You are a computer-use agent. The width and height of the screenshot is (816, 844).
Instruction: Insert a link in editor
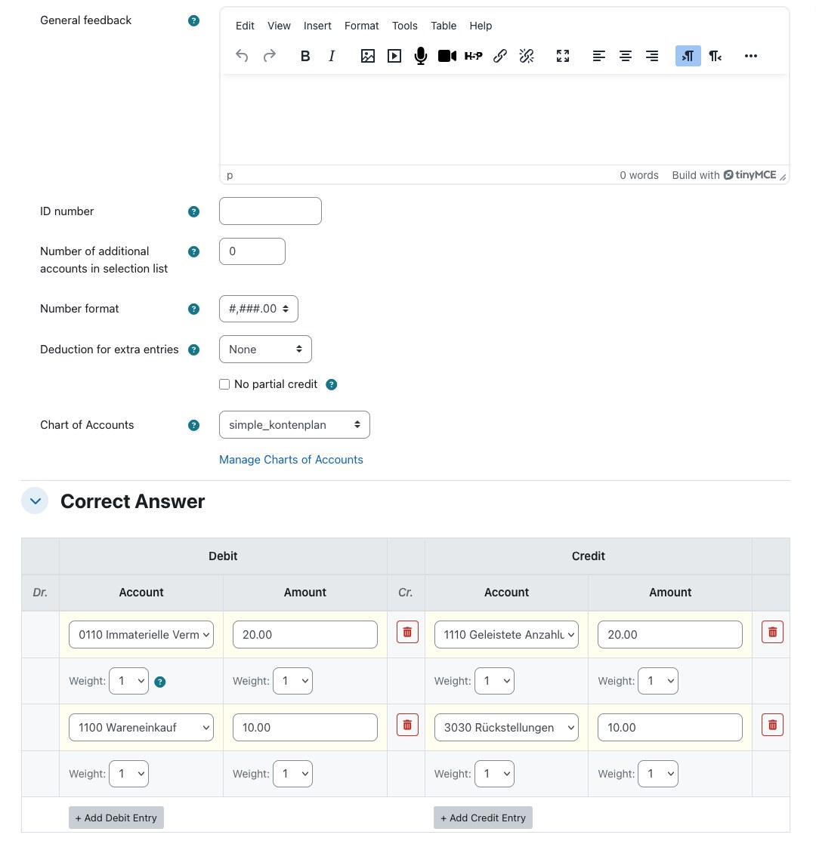[x=500, y=56]
